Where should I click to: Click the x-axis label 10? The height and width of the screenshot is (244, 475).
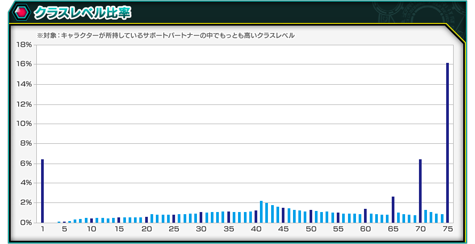[x=91, y=229]
